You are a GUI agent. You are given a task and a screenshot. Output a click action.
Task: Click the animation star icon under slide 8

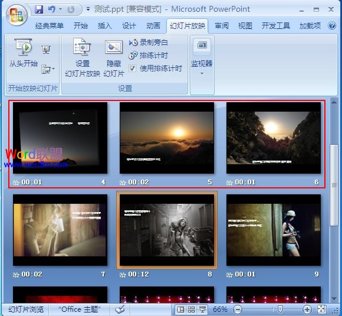[x=123, y=275]
